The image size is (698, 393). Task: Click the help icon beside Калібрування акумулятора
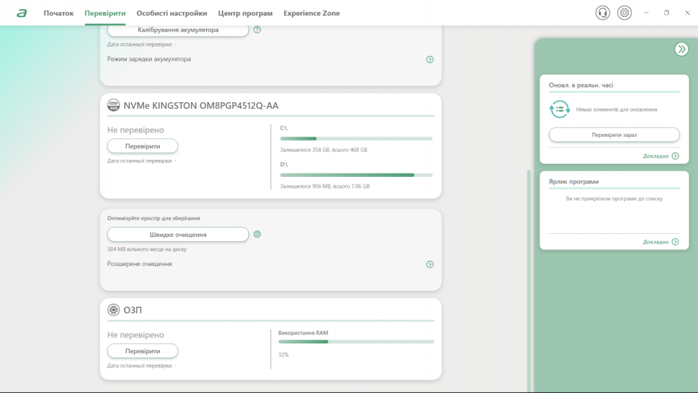click(x=257, y=29)
